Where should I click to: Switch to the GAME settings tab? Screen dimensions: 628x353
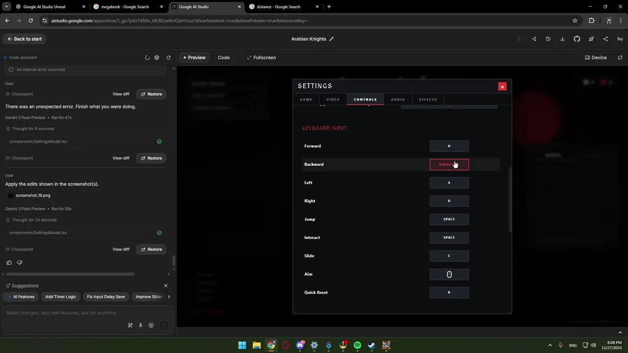coord(306,100)
